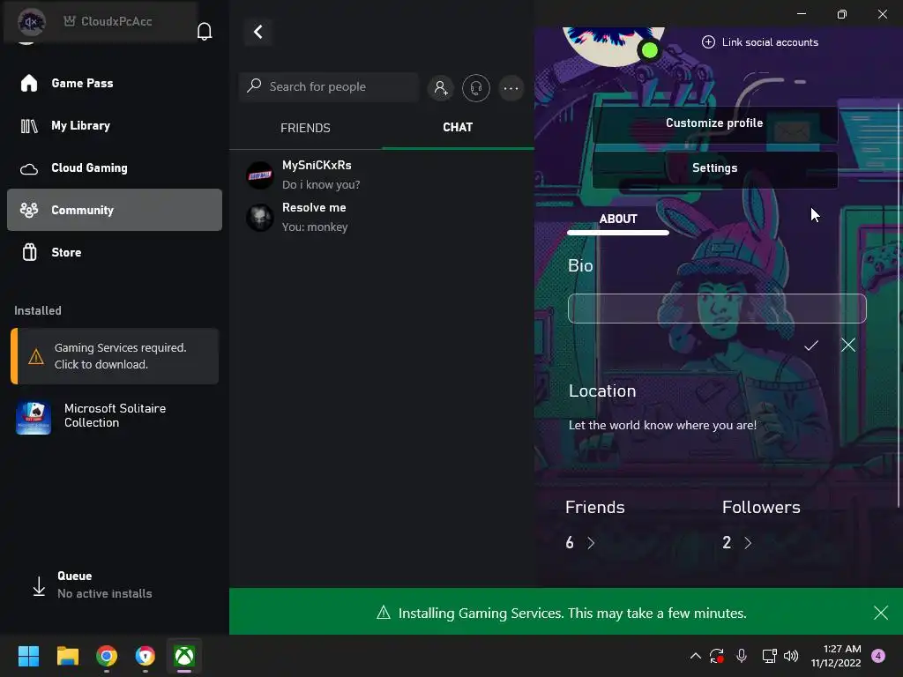The height and width of the screenshot is (677, 903).
Task: Click the search magnifier icon
Action: pos(254,86)
